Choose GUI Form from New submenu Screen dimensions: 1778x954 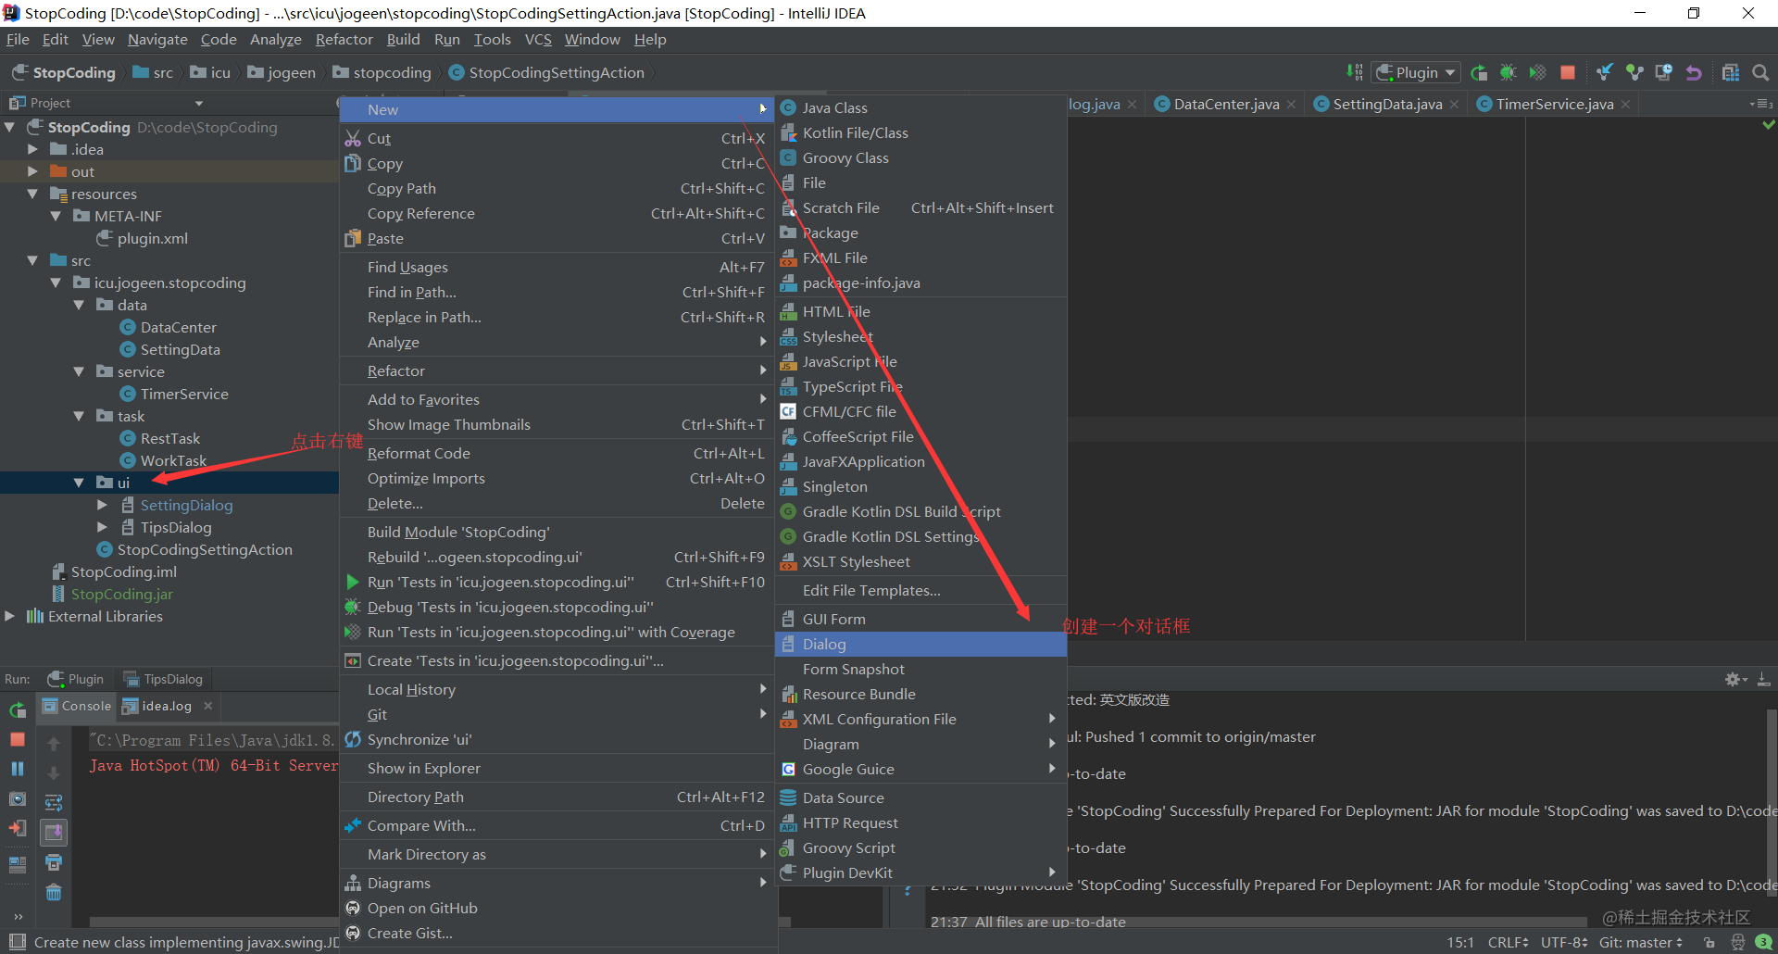click(920, 619)
